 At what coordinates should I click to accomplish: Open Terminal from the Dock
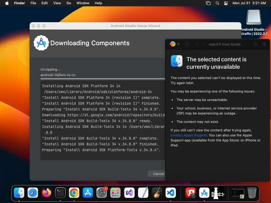point(60,193)
